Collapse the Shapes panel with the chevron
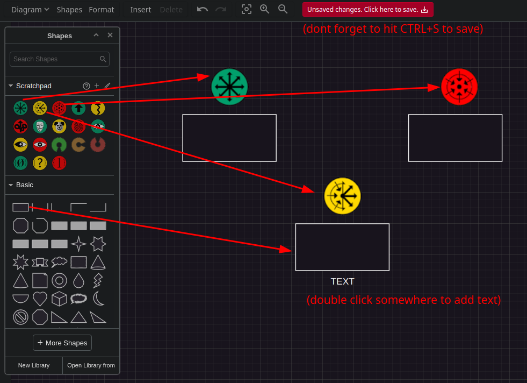527x383 pixels. coord(96,35)
